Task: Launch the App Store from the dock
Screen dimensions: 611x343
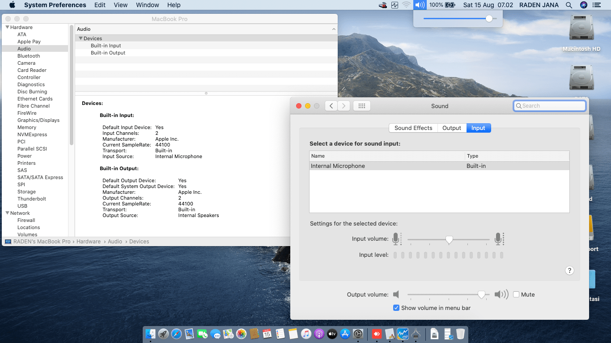Action: click(345, 334)
